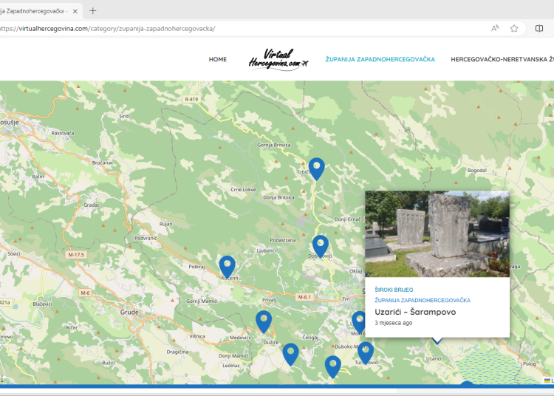Open a new browser tab
554x396 pixels.
coord(93,11)
